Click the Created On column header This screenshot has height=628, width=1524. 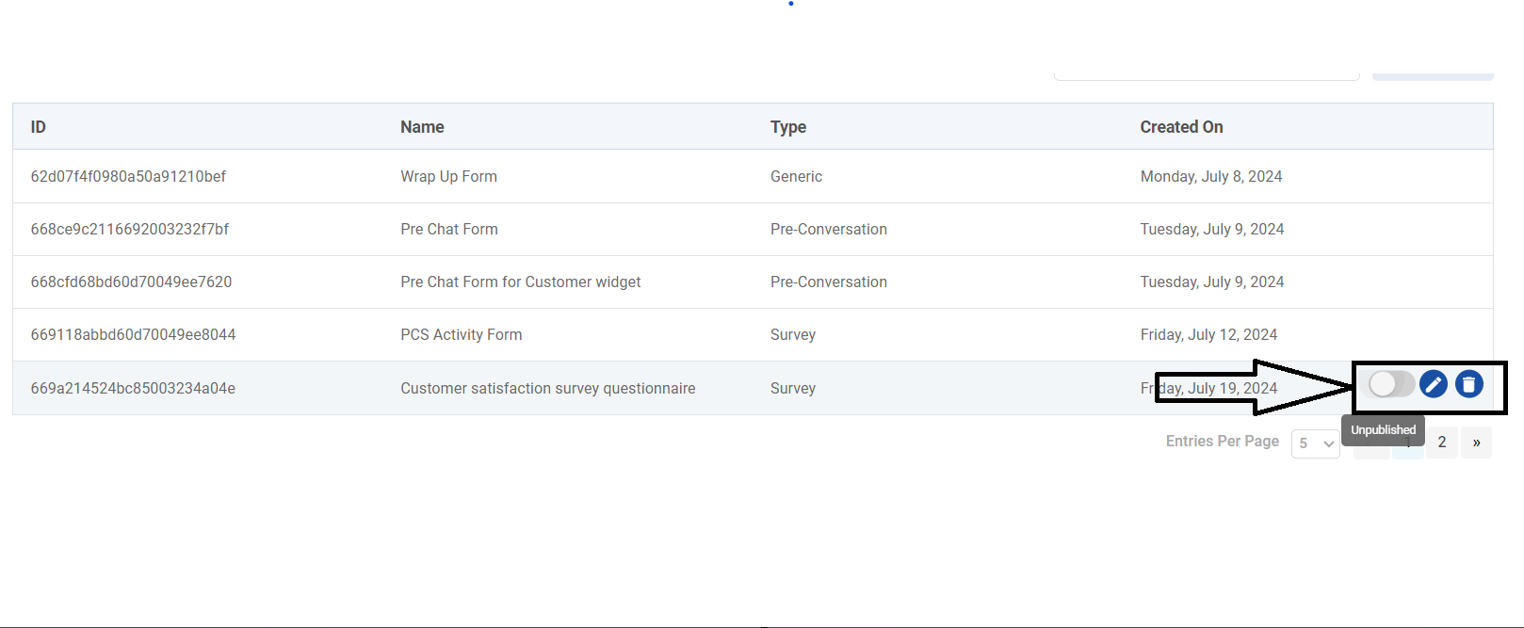(x=1181, y=127)
